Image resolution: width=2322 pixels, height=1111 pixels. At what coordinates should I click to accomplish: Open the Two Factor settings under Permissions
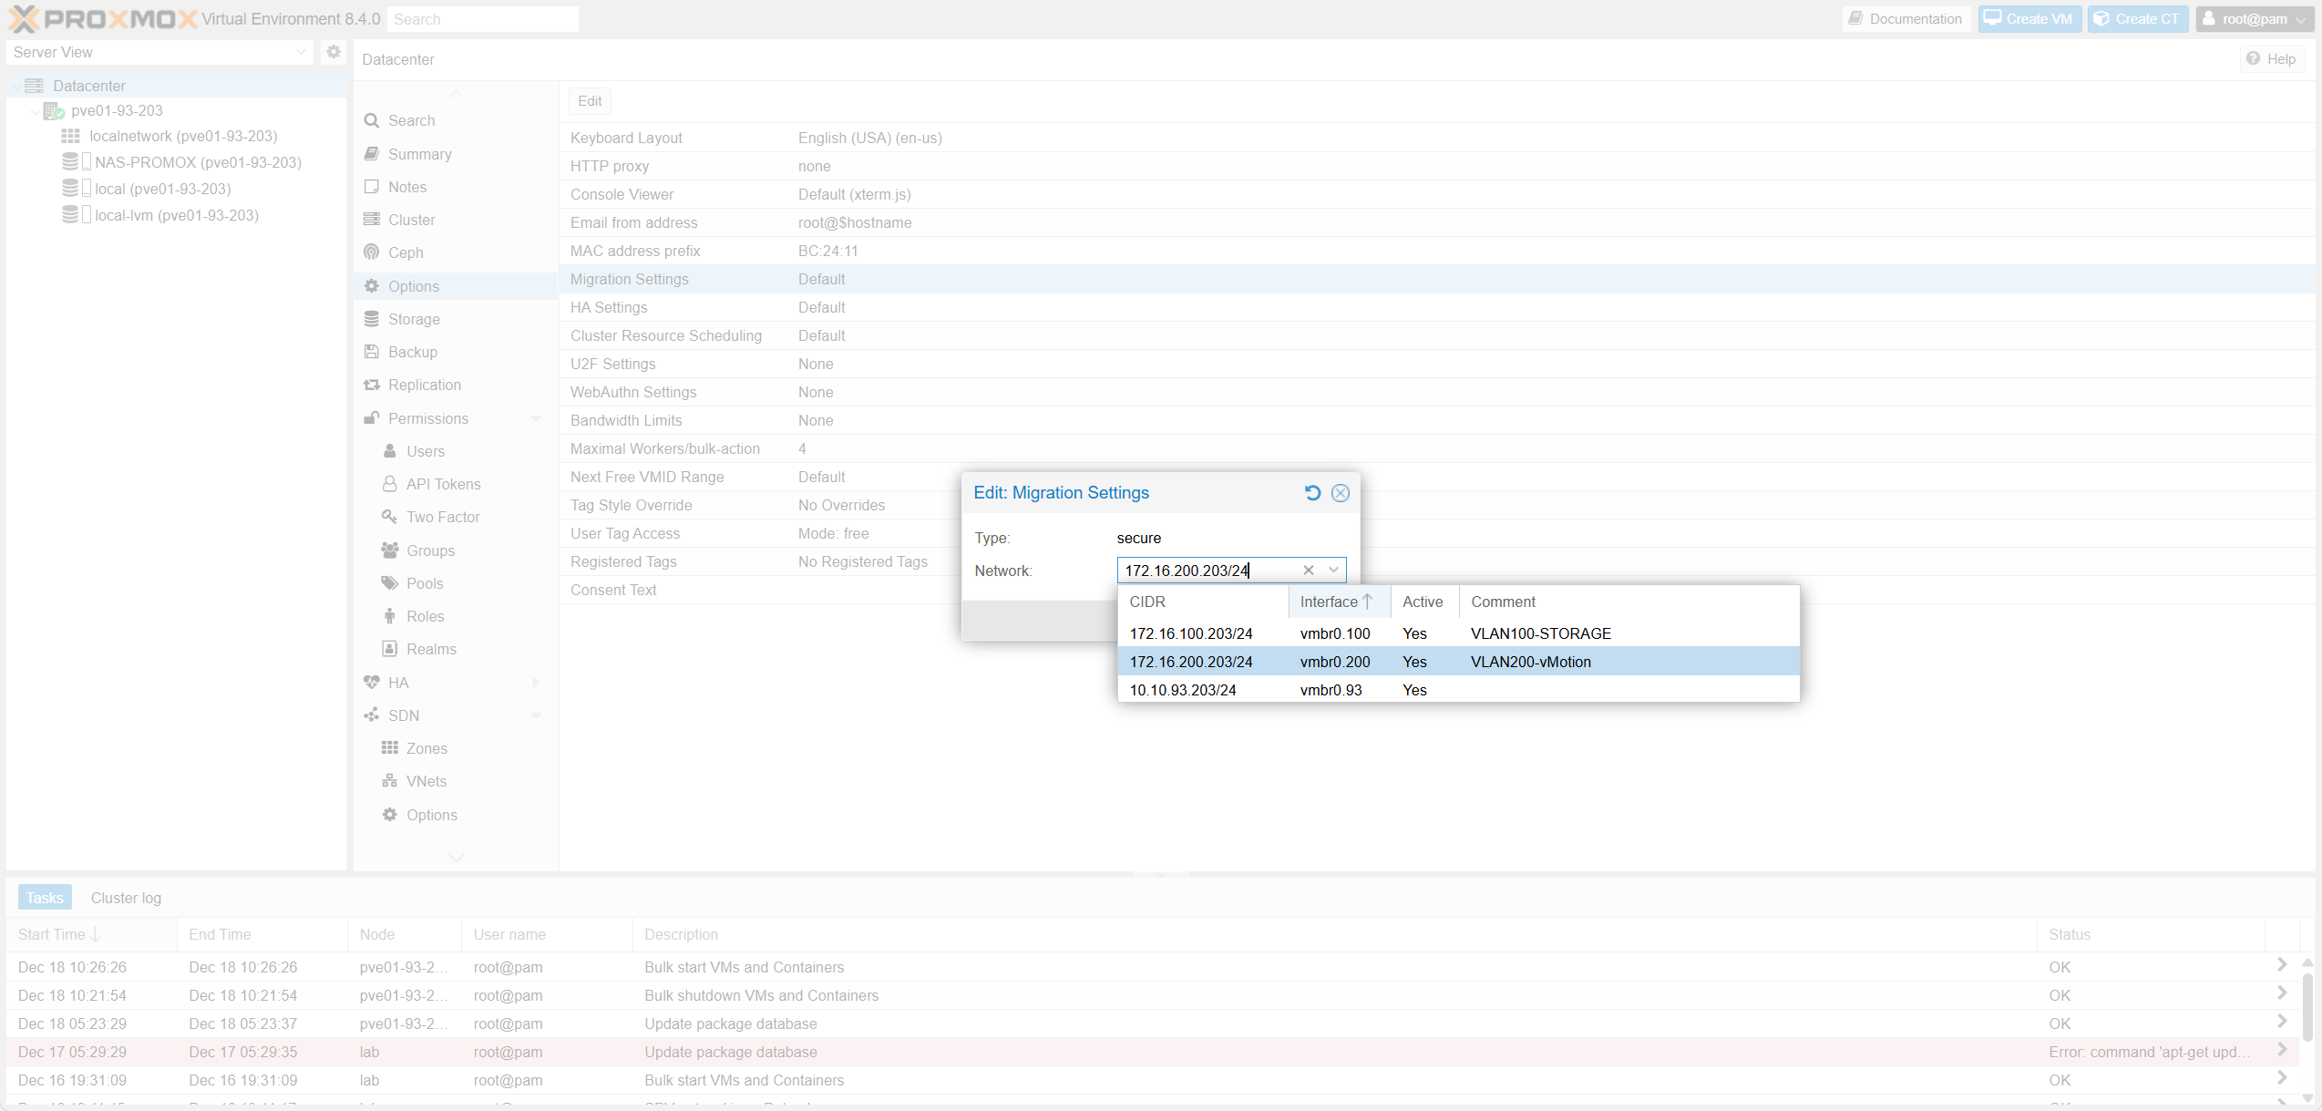(x=442, y=517)
